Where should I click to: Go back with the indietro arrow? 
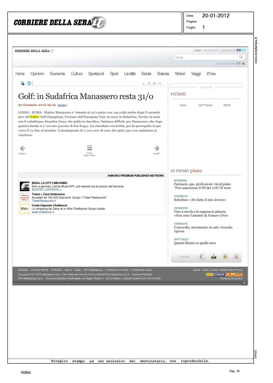coord(22,149)
